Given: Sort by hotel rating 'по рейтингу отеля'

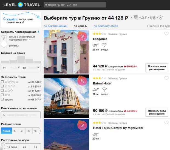Looking at the screenshot, I should click(106, 26).
